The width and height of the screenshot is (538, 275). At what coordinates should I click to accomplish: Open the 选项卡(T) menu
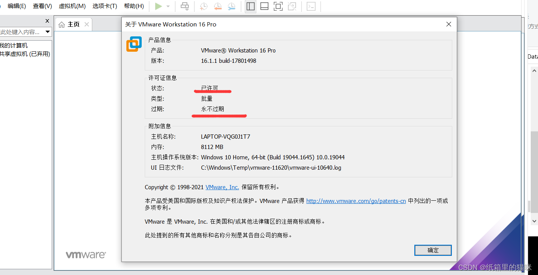tap(105, 6)
